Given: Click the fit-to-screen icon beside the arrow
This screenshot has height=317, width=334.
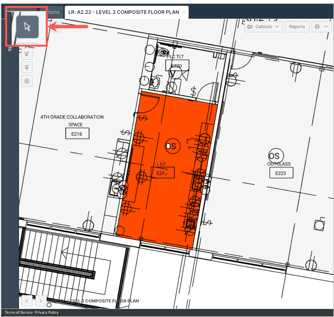Looking at the screenshot, I should click(x=56, y=27).
